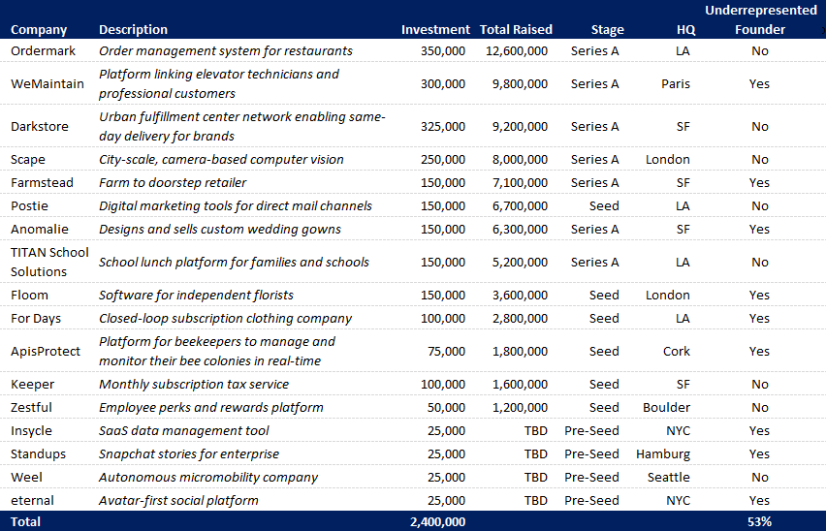
Task: Select the Farmstead company cell
Action: (x=42, y=182)
